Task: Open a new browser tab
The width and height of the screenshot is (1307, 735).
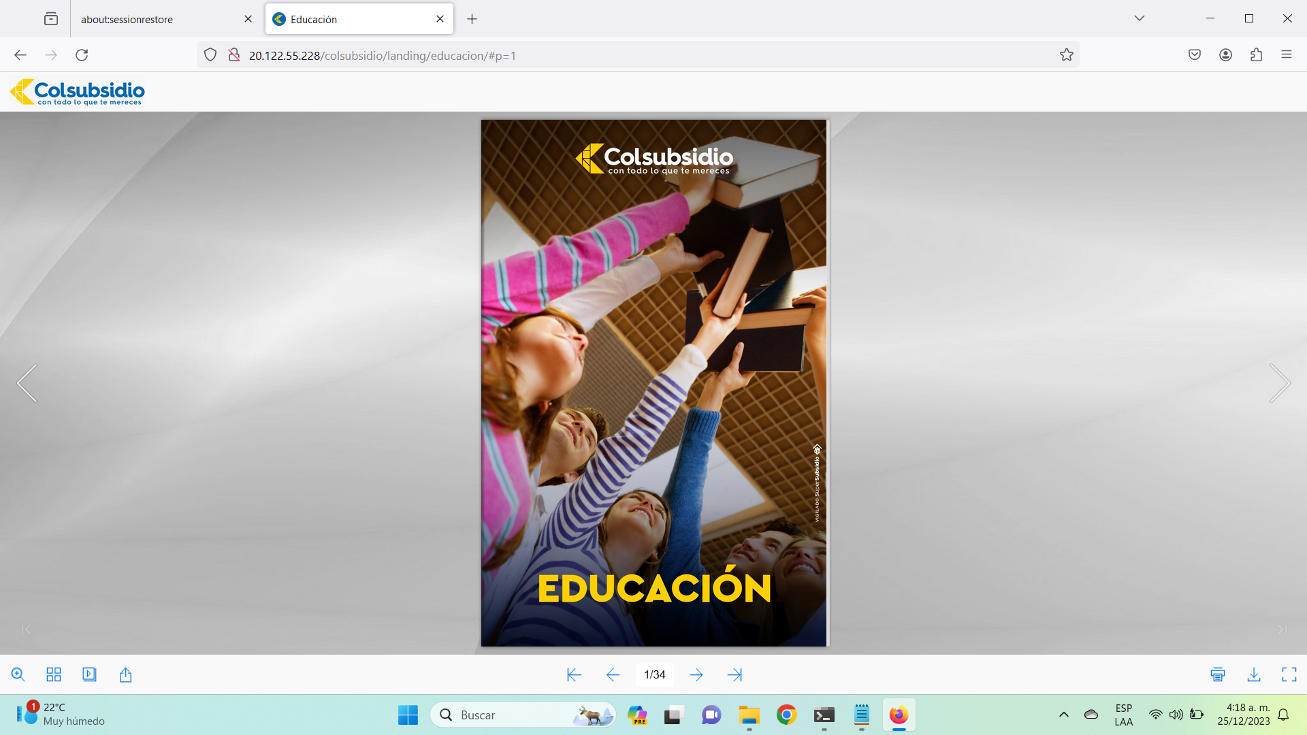Action: pyautogui.click(x=472, y=19)
